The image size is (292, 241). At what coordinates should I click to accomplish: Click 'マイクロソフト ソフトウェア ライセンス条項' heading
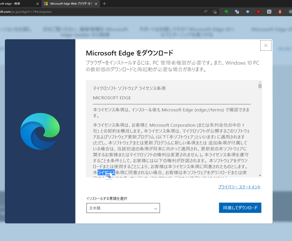point(129,88)
